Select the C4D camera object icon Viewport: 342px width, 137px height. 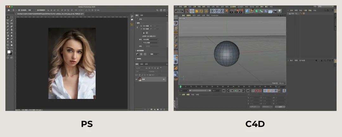pyautogui.click(x=275, y=11)
